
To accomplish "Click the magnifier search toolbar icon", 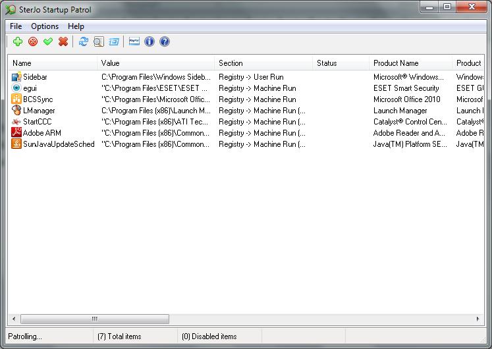I will point(99,41).
